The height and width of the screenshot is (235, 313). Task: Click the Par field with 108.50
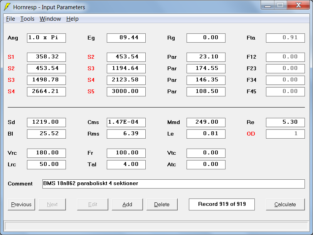click(206, 92)
